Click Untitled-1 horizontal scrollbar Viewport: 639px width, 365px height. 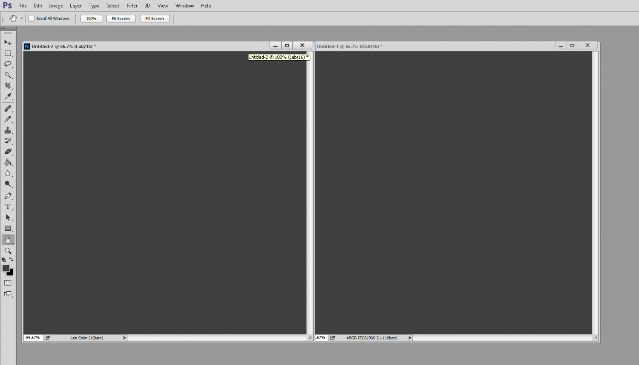503,338
